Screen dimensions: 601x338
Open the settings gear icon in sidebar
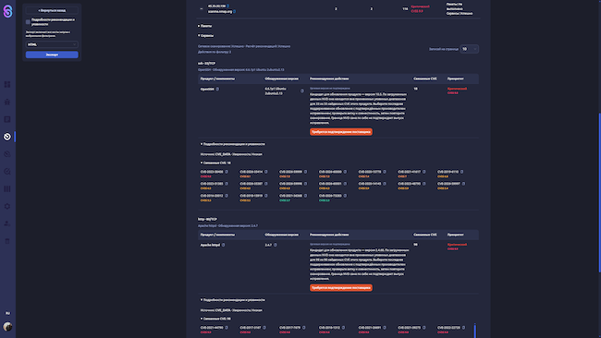7,206
